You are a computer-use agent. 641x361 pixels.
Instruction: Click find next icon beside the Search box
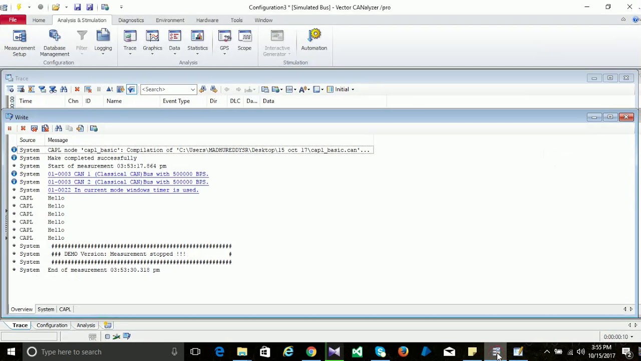[x=214, y=89]
